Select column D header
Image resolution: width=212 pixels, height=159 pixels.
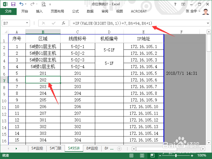click(x=109, y=32)
